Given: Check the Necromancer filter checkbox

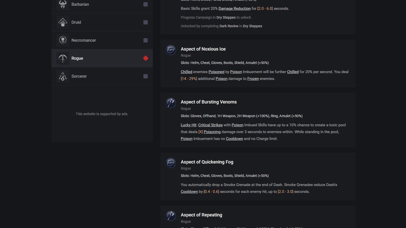Looking at the screenshot, I should tap(145, 40).
